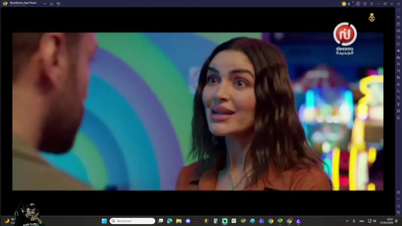402x226 pixels.
Task: Go back using the title bar arrow
Action: [45, 4]
